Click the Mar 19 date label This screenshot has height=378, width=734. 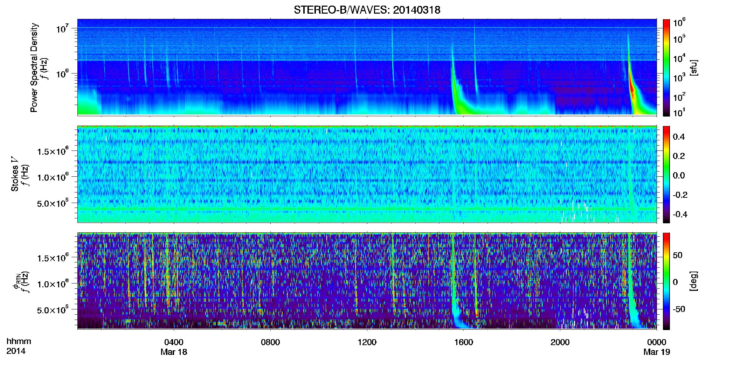(657, 352)
